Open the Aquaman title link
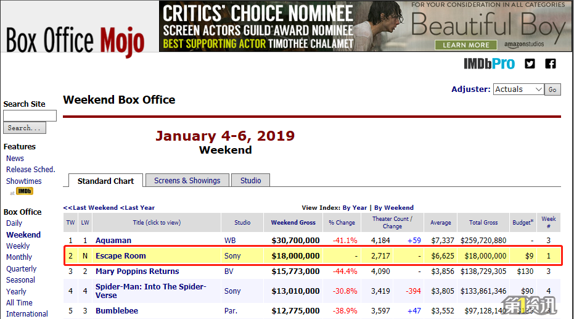 (113, 241)
